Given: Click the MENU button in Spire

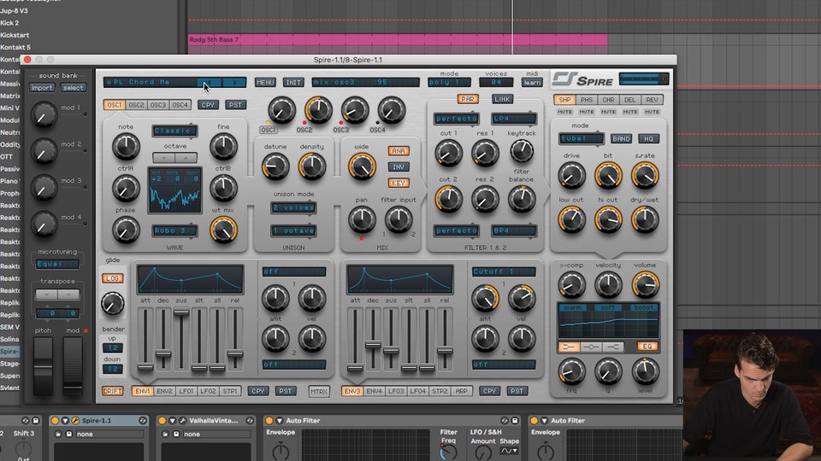Looking at the screenshot, I should tap(265, 82).
